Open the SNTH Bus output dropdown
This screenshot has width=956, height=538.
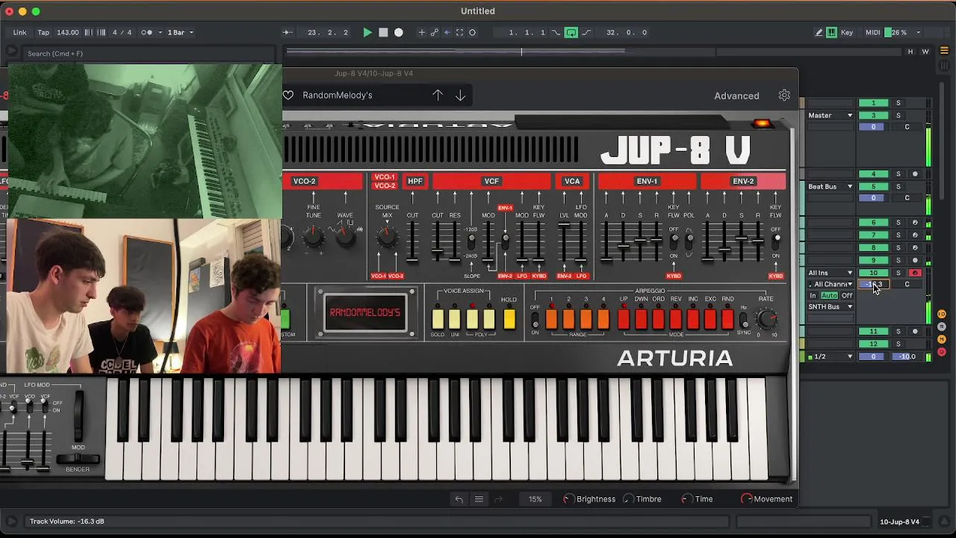point(831,306)
